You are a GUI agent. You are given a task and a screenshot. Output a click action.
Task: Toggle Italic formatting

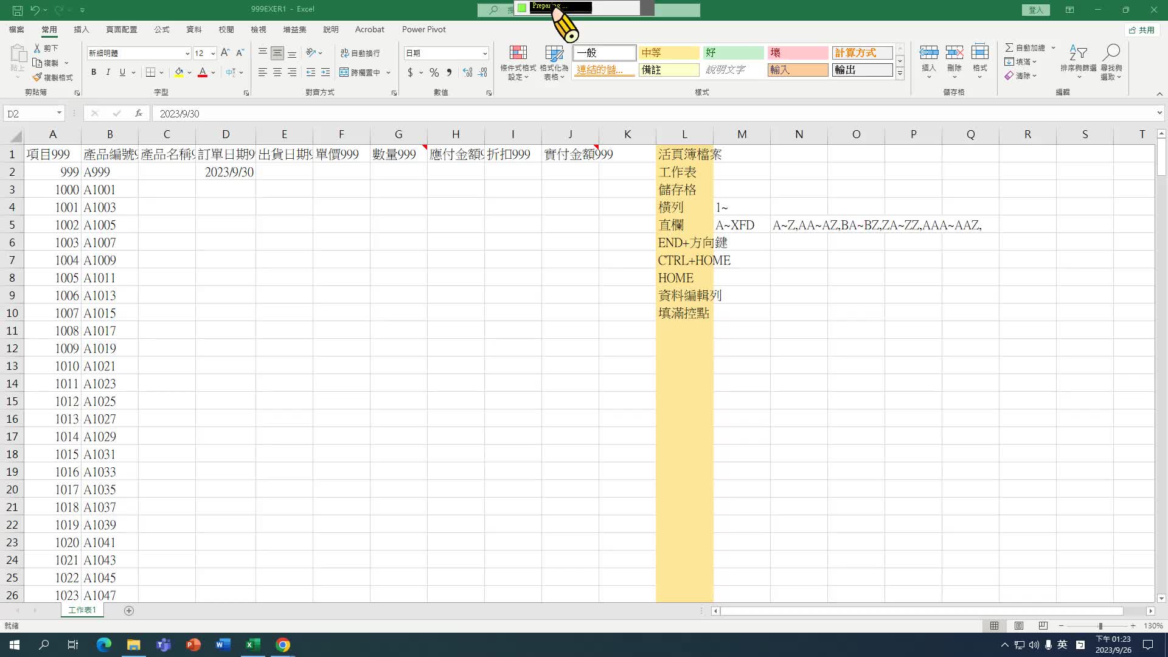(x=108, y=72)
